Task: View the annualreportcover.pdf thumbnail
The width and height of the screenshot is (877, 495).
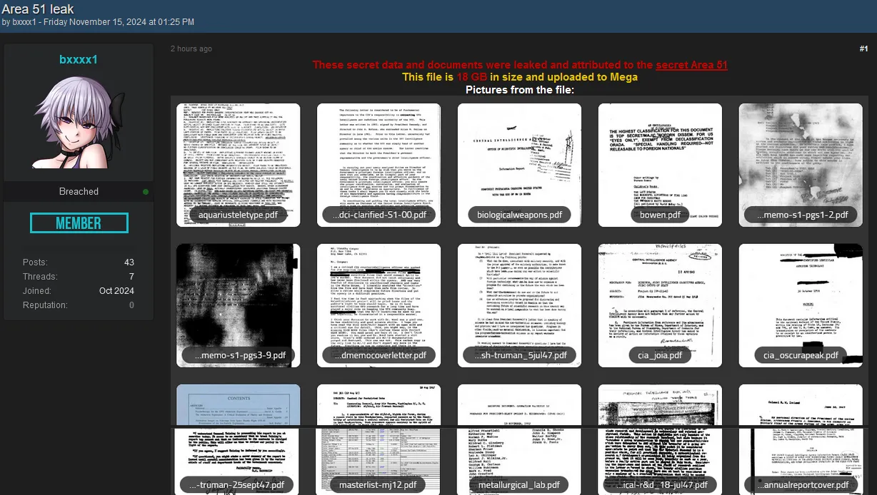Action: [801, 439]
